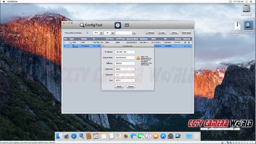The width and height of the screenshot is (256, 144).
Task: Click the Username input field
Action: tap(125, 69)
